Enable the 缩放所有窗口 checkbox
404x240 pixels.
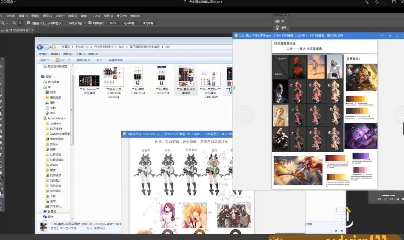pyautogui.click(x=66, y=23)
